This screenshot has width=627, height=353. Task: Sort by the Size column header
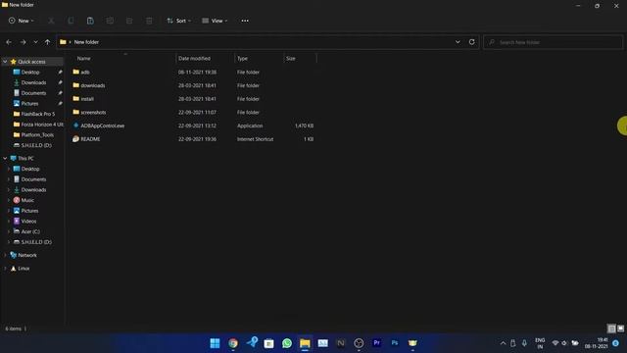(291, 59)
